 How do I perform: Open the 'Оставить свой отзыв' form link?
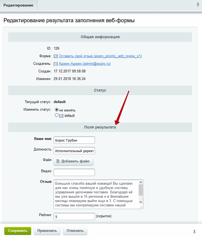[x=100, y=56]
